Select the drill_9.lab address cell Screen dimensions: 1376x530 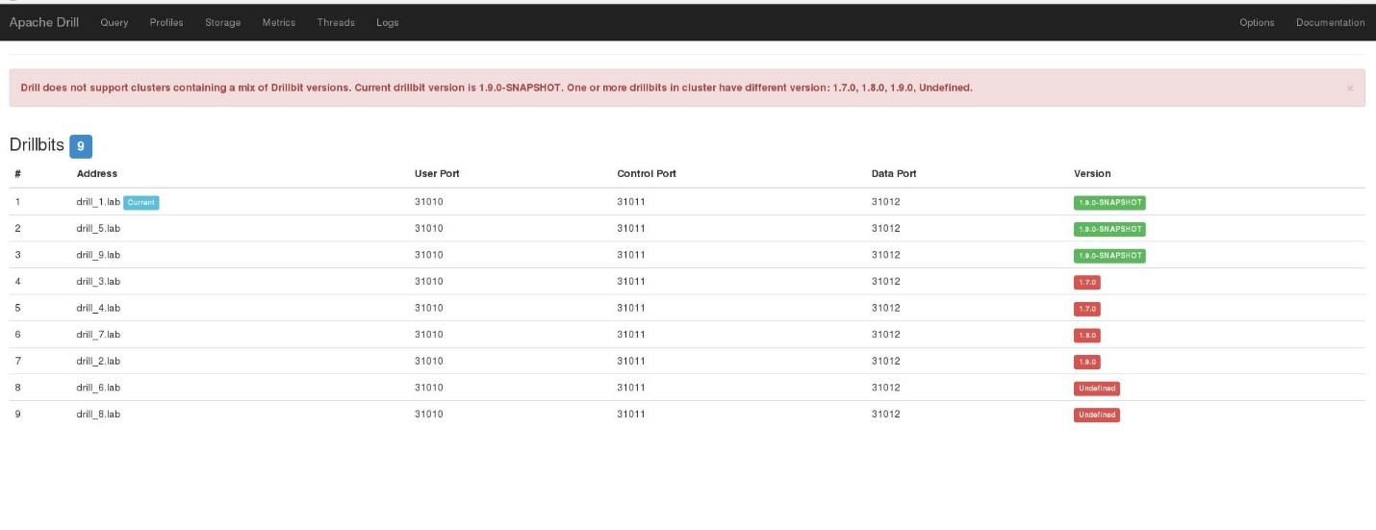[x=98, y=255]
